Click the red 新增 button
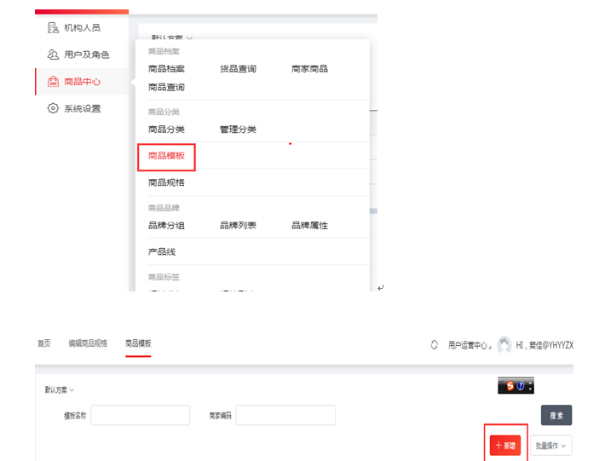This screenshot has height=461, width=605. [505, 446]
